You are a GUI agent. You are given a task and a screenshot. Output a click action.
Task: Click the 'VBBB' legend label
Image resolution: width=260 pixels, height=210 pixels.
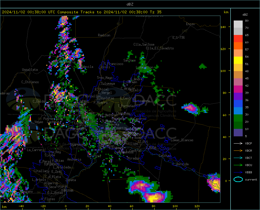click(248, 172)
